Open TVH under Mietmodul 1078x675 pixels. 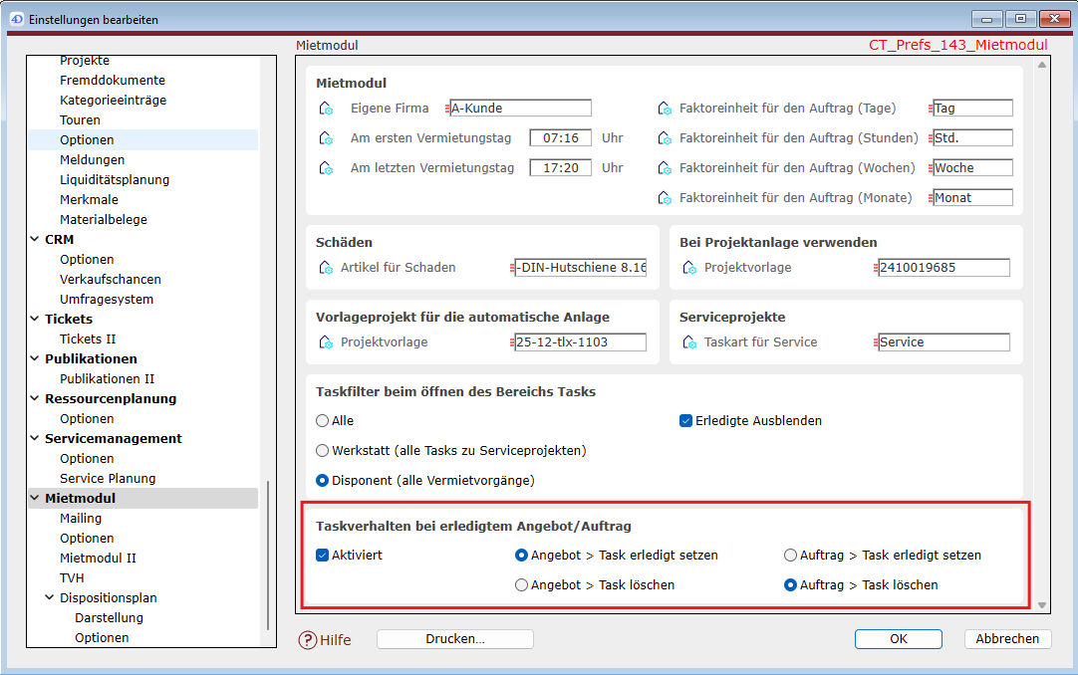[x=72, y=578]
